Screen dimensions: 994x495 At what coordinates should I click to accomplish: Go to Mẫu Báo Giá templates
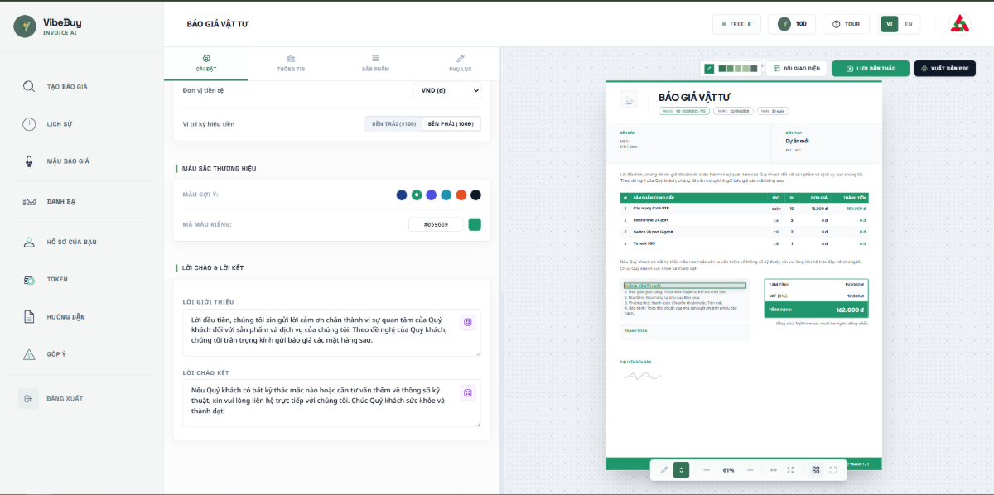pyautogui.click(x=68, y=161)
